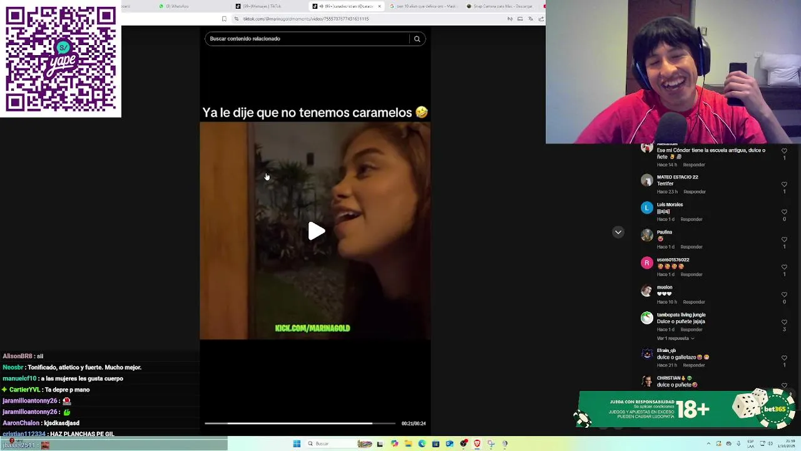
Task: Play the paused TikTok video
Action: (316, 231)
